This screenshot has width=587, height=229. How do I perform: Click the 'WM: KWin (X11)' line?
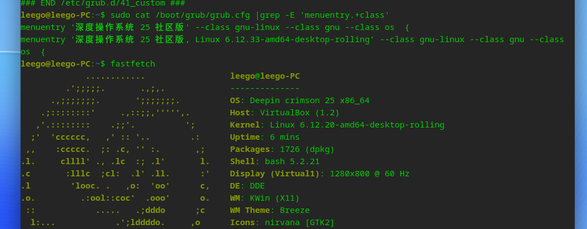click(x=264, y=199)
